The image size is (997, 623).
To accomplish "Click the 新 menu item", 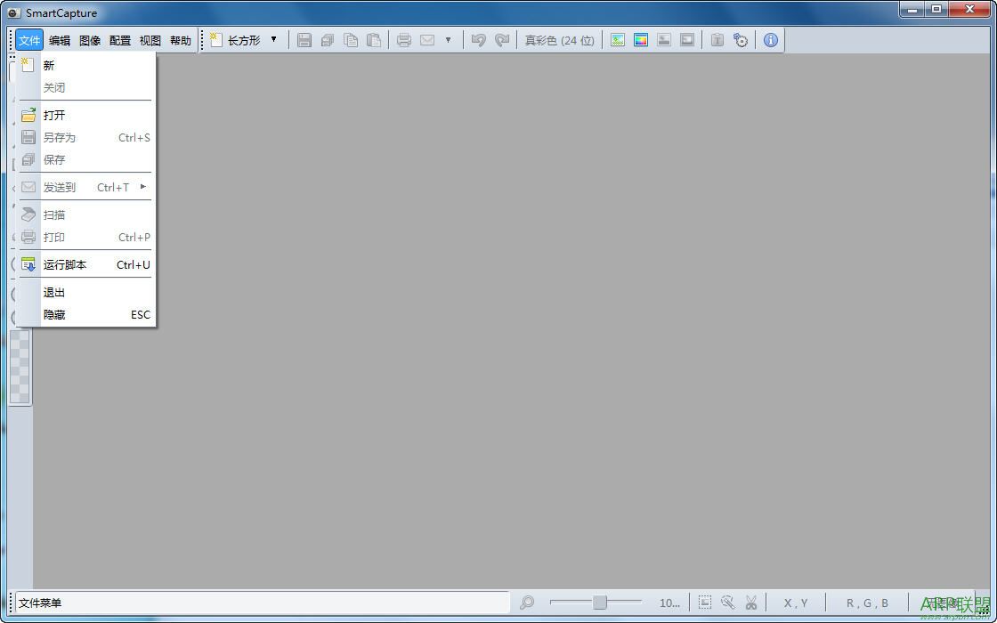I will click(x=49, y=65).
